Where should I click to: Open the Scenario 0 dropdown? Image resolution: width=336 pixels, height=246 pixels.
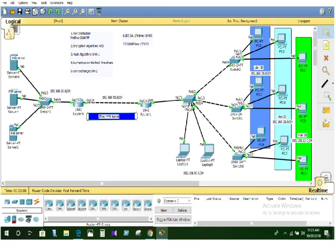pyautogui.click(x=177, y=201)
